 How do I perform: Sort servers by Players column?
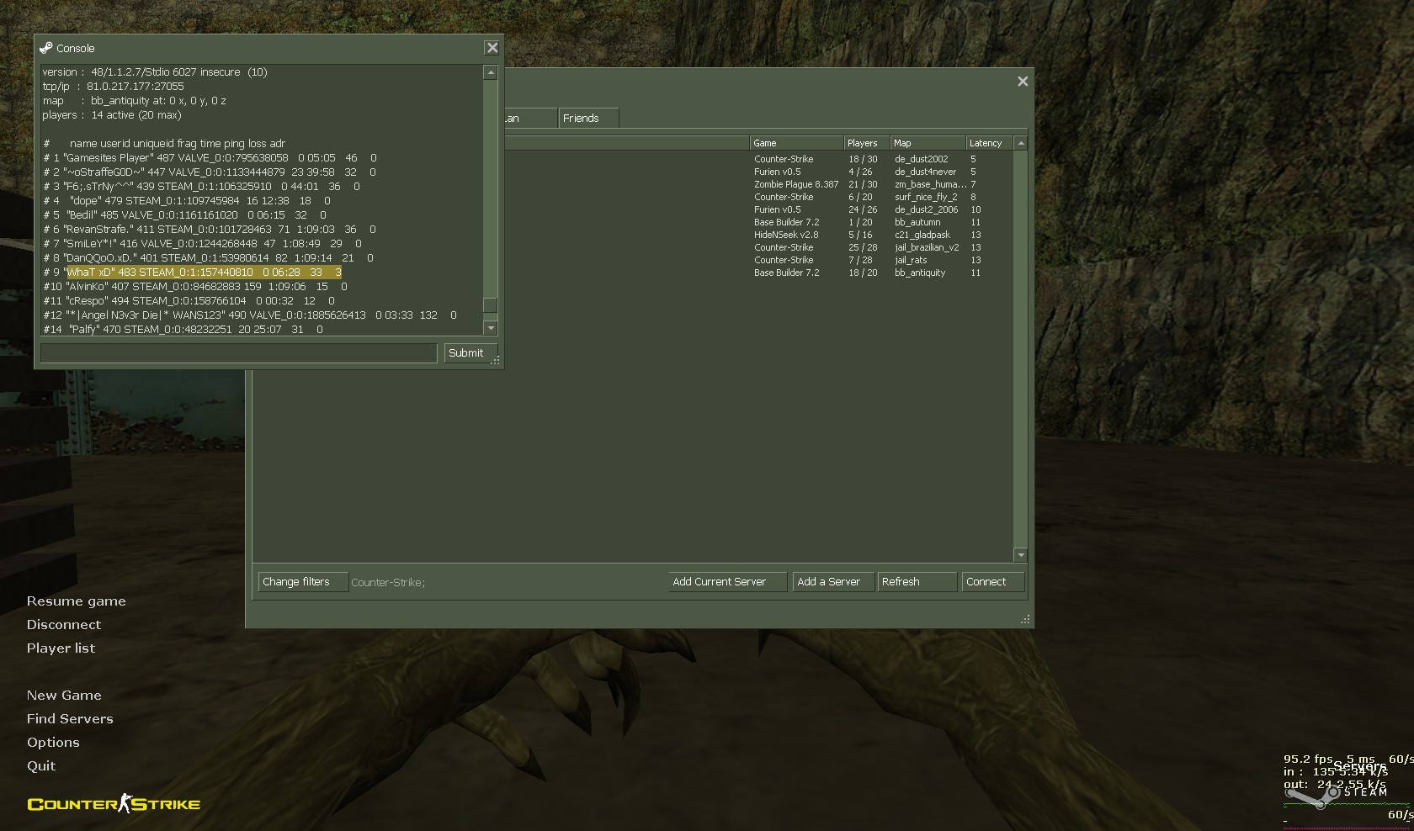point(867,144)
